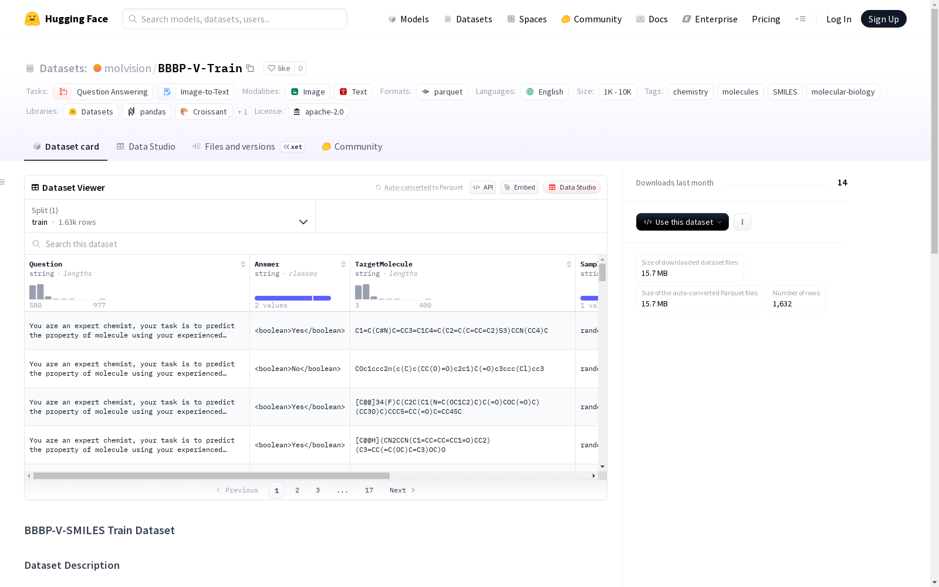Jump to page 17 of the table

coord(369,490)
